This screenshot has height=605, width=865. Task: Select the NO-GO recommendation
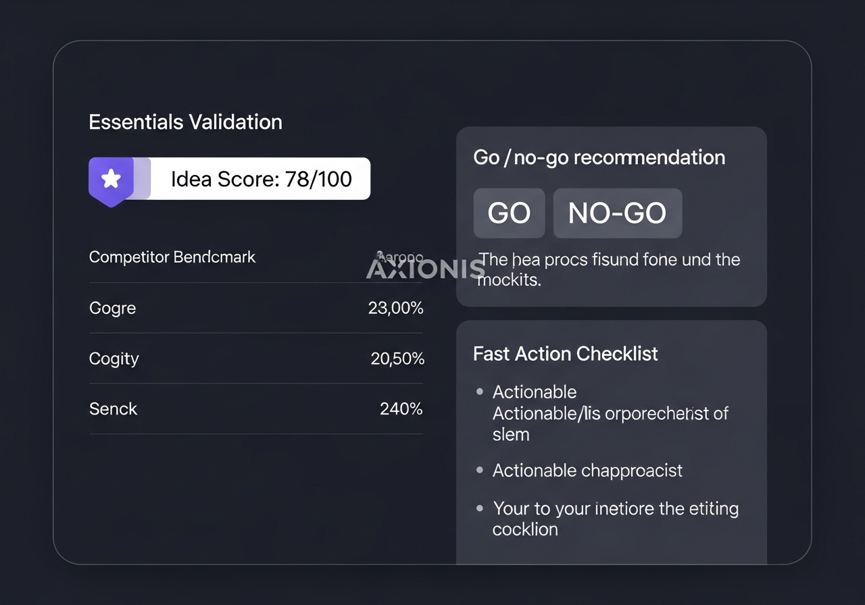[617, 213]
